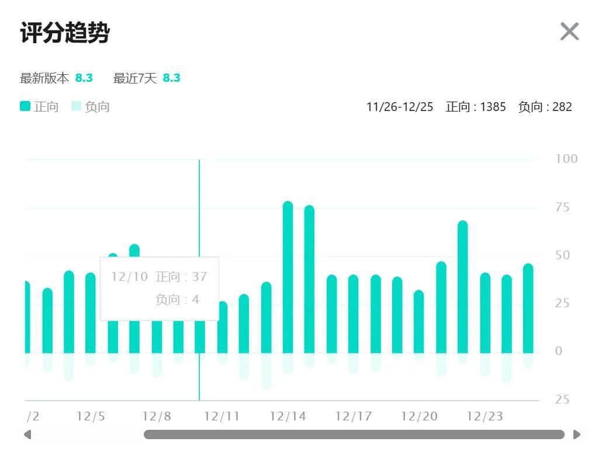Click the negative bar below 12/13

tap(266, 370)
